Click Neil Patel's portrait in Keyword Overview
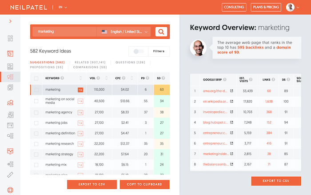Image resolution: width=311 pixels, height=195 pixels. pos(198,48)
